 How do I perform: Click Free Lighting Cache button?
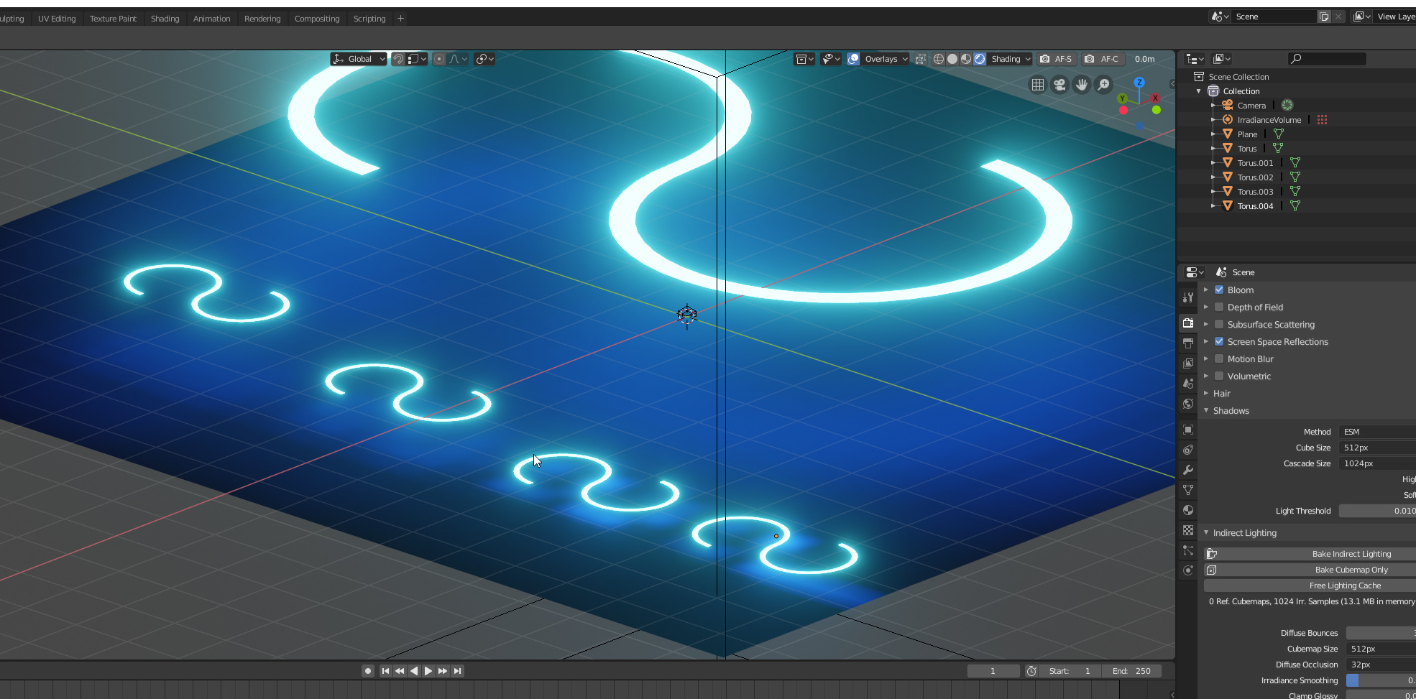[1310, 585]
